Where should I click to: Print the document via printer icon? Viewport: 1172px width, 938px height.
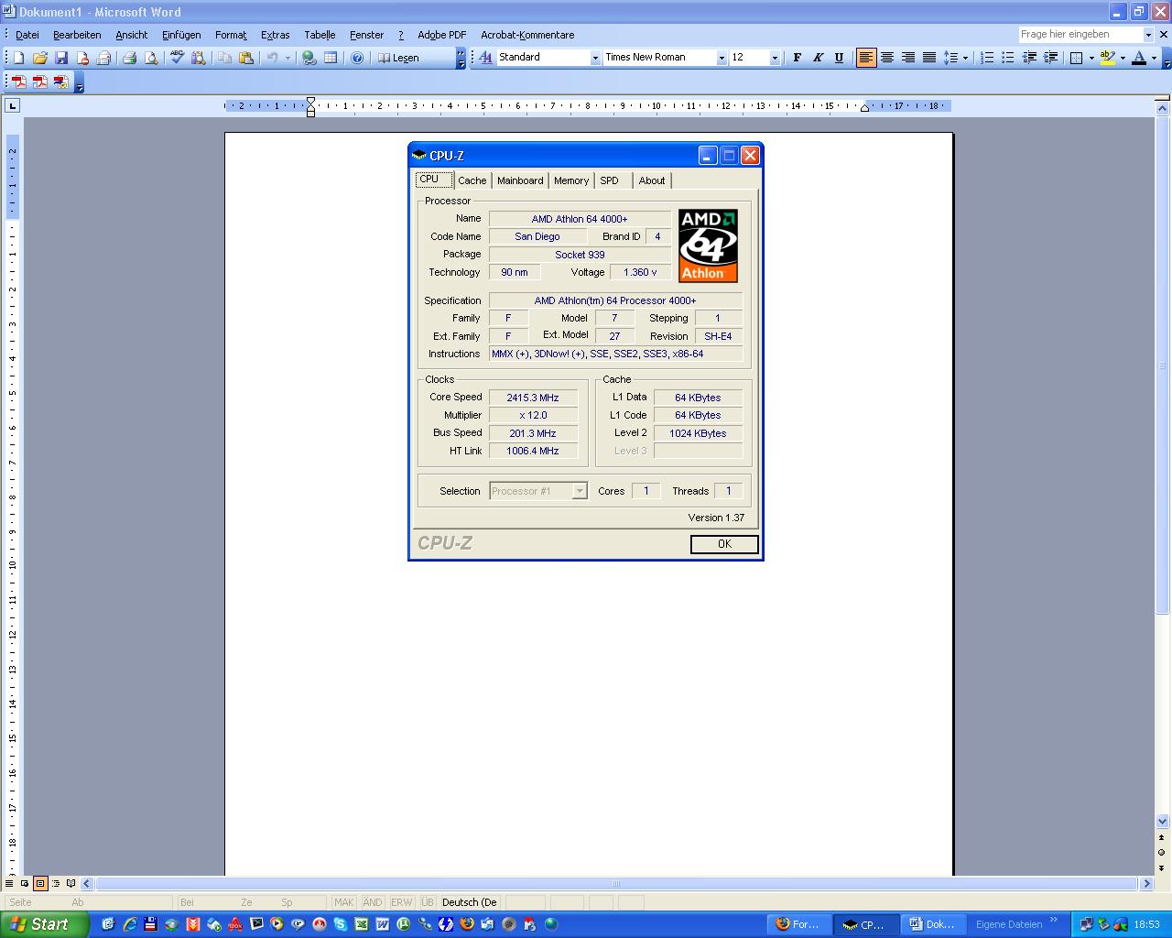click(129, 58)
